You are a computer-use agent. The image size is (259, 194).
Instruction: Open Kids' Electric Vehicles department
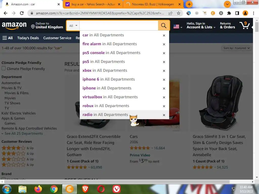(18, 113)
